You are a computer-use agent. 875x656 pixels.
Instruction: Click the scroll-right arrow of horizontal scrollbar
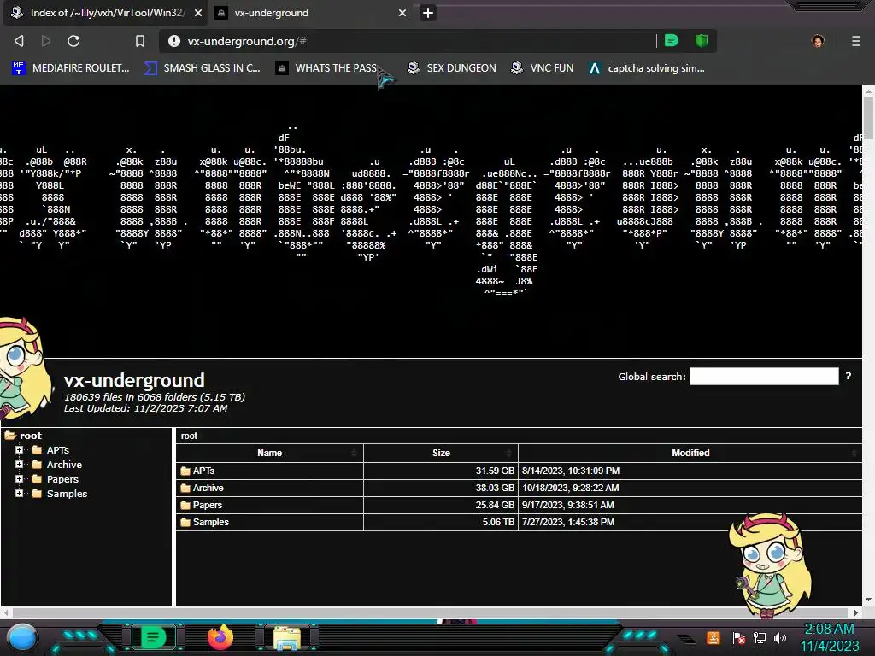(856, 612)
